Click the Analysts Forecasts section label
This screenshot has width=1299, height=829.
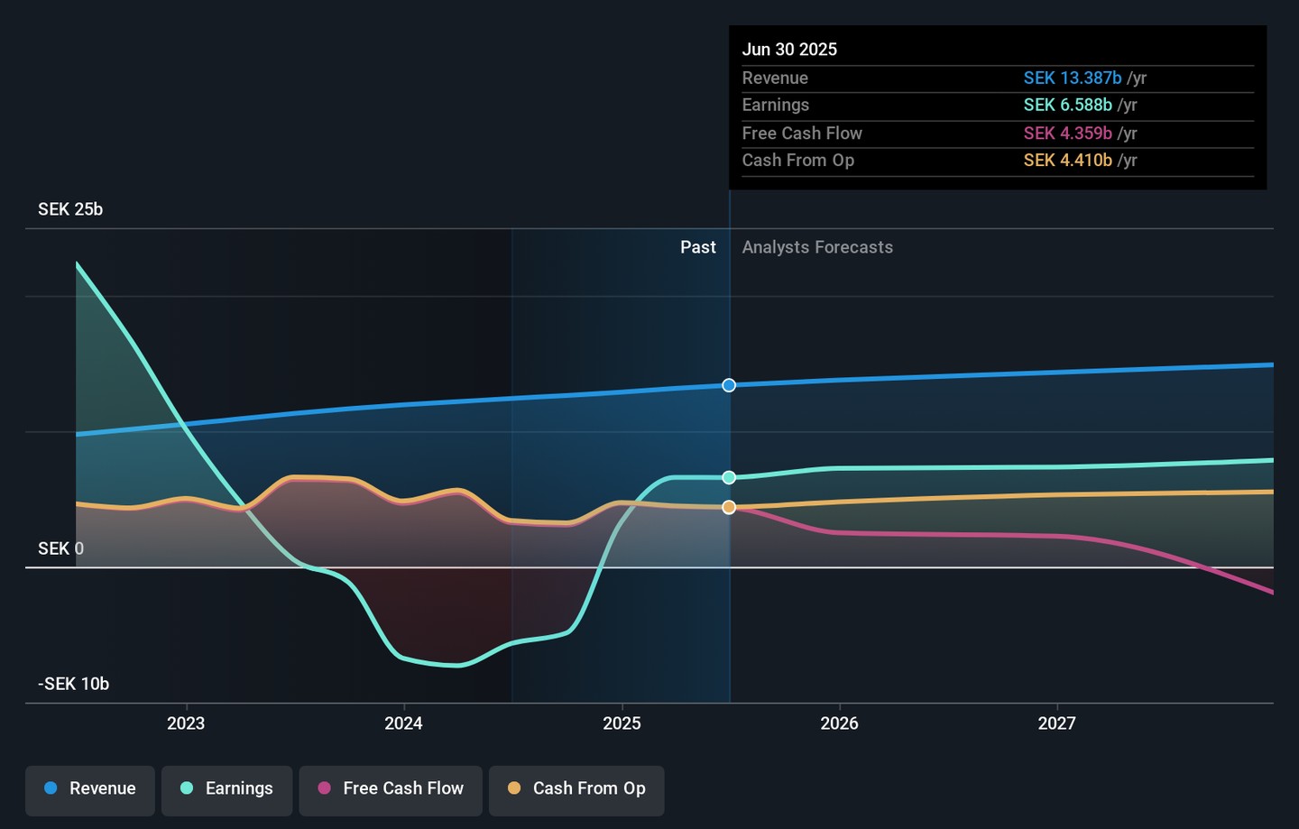tap(817, 247)
